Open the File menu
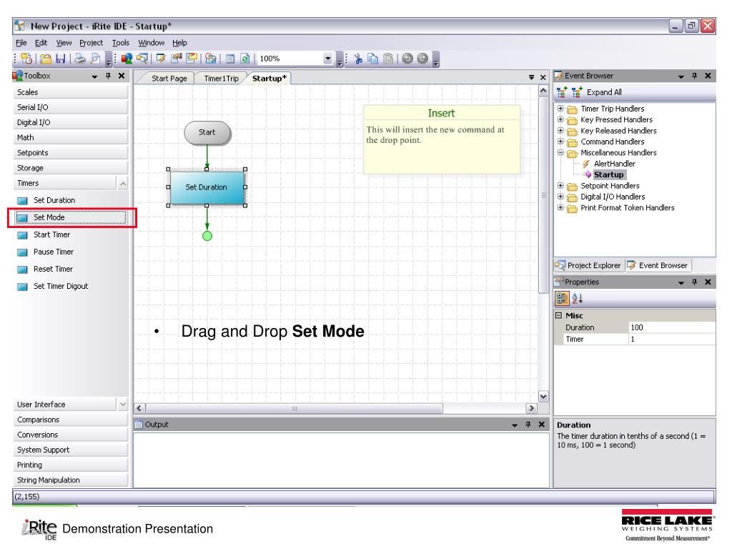 (x=21, y=43)
